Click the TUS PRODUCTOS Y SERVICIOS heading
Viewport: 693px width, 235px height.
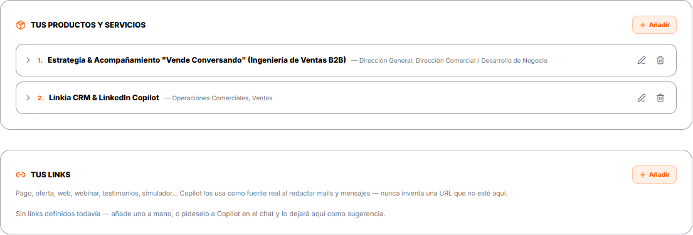88,25
